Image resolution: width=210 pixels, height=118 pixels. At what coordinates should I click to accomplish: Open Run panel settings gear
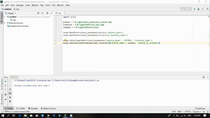[x=203, y=77]
